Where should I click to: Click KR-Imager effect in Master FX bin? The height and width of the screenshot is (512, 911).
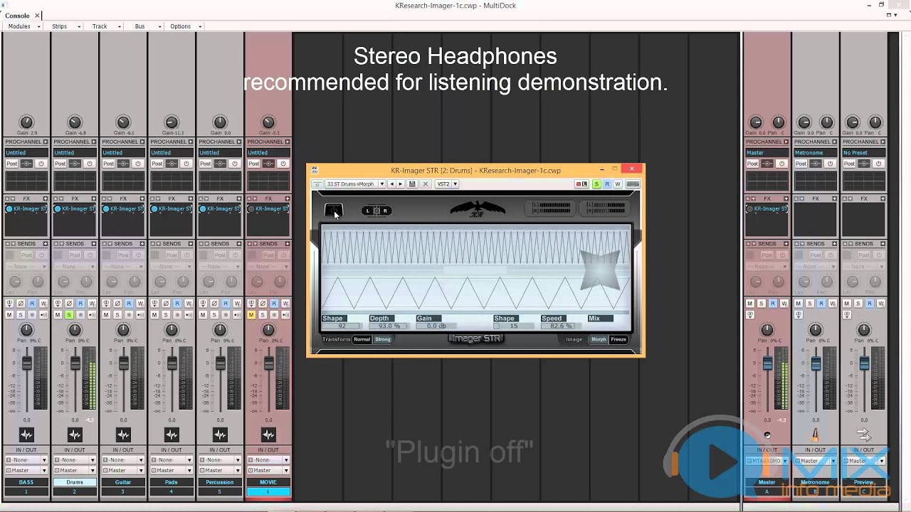767,209
